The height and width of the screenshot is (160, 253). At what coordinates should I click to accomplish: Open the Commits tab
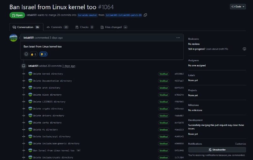click(57, 27)
